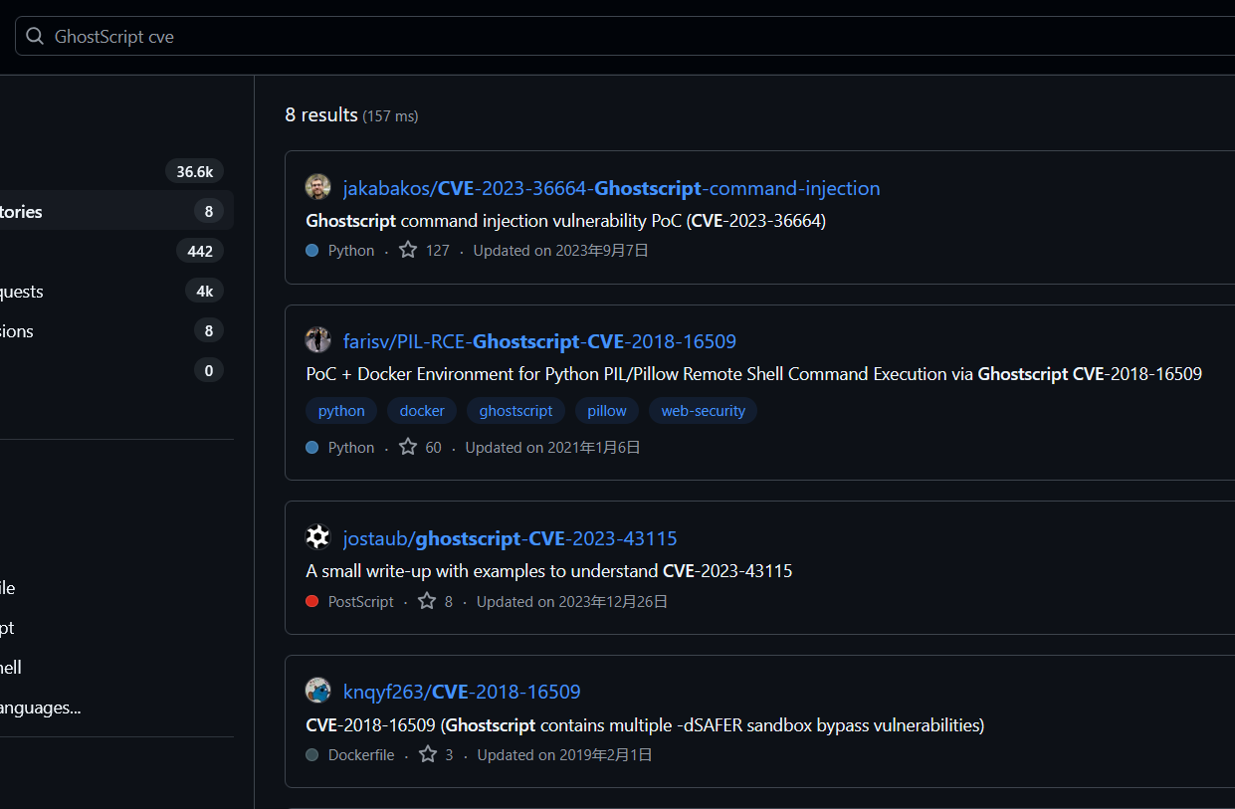Click the search magnifier icon
1235x809 pixels.
tap(35, 37)
